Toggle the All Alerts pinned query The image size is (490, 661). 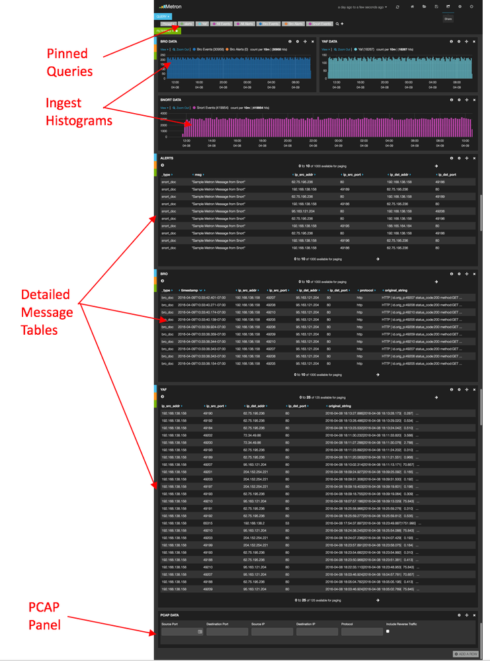click(245, 24)
